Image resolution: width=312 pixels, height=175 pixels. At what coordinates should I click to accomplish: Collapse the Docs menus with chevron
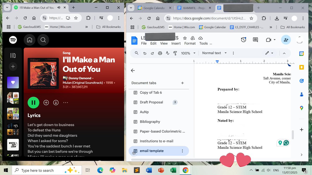coord(284,53)
